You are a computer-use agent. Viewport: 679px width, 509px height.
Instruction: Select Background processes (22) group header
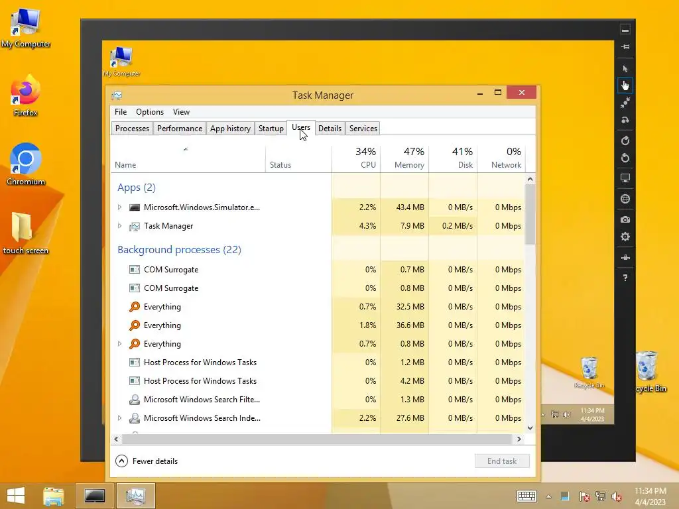click(179, 250)
